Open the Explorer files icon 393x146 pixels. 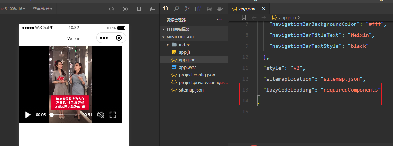tap(165, 9)
